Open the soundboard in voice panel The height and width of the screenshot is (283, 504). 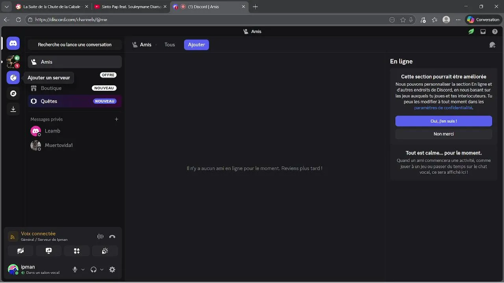(x=105, y=251)
